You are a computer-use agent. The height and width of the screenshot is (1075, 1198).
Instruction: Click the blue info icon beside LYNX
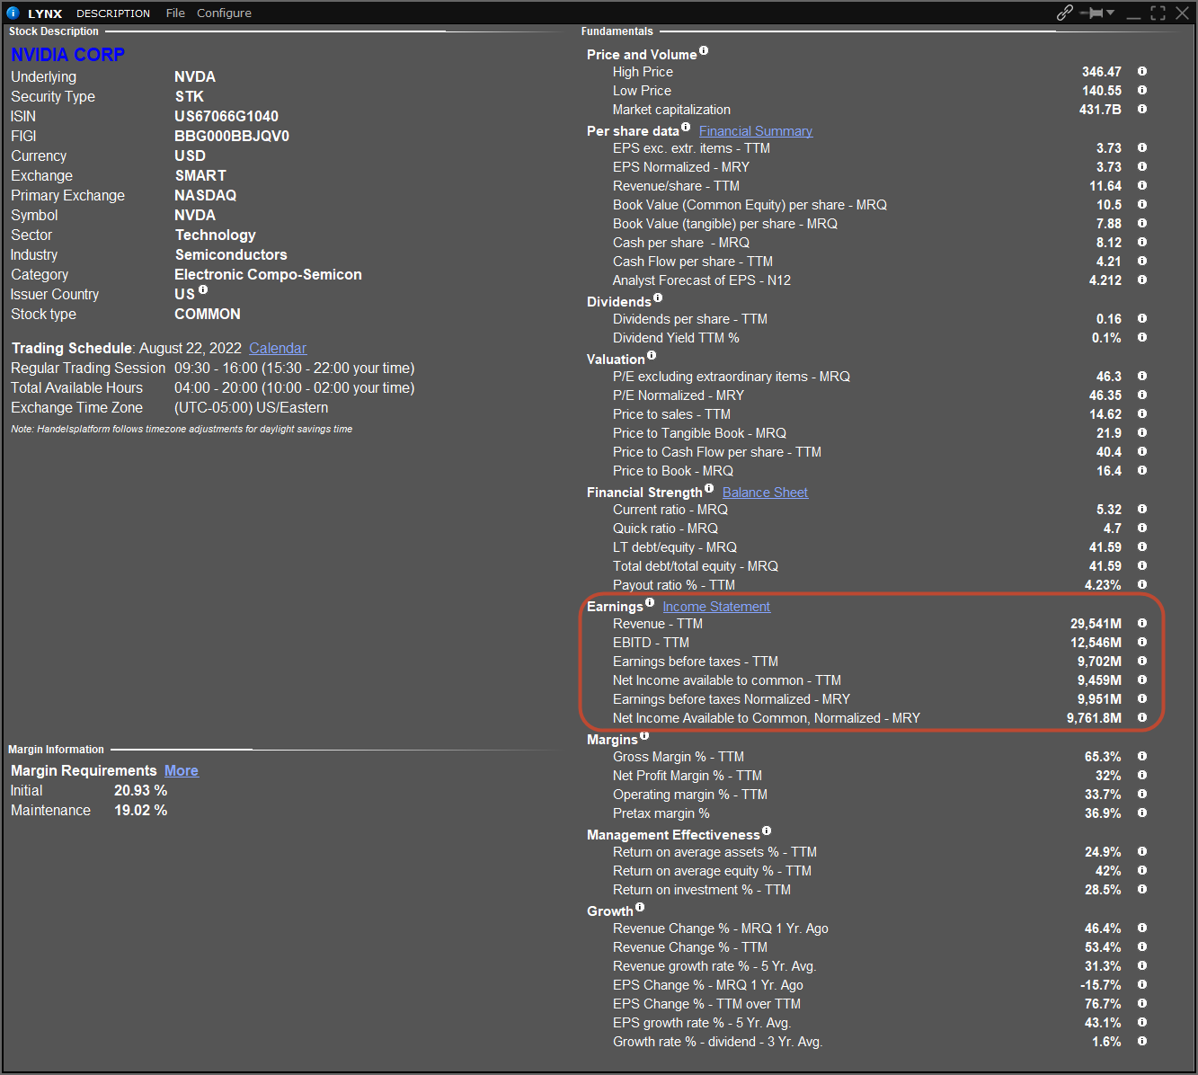pos(13,13)
